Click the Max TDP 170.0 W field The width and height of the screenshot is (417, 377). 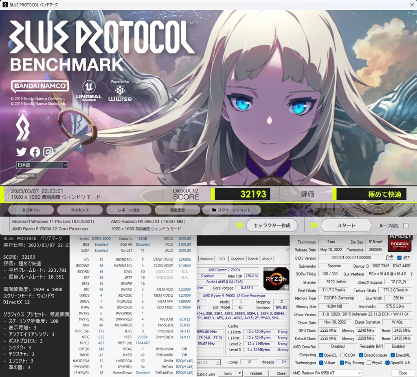[252, 276]
